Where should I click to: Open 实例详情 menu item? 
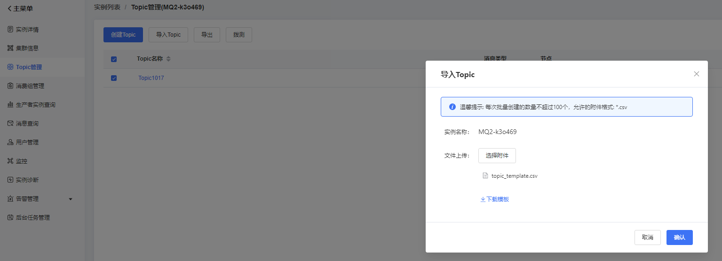pyautogui.click(x=42, y=29)
